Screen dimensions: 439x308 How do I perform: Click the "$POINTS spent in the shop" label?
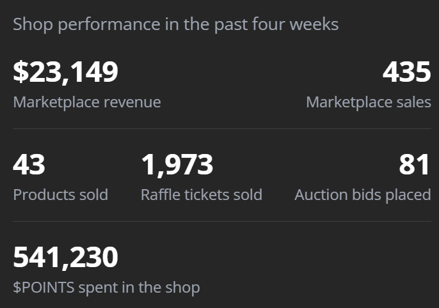(x=106, y=288)
